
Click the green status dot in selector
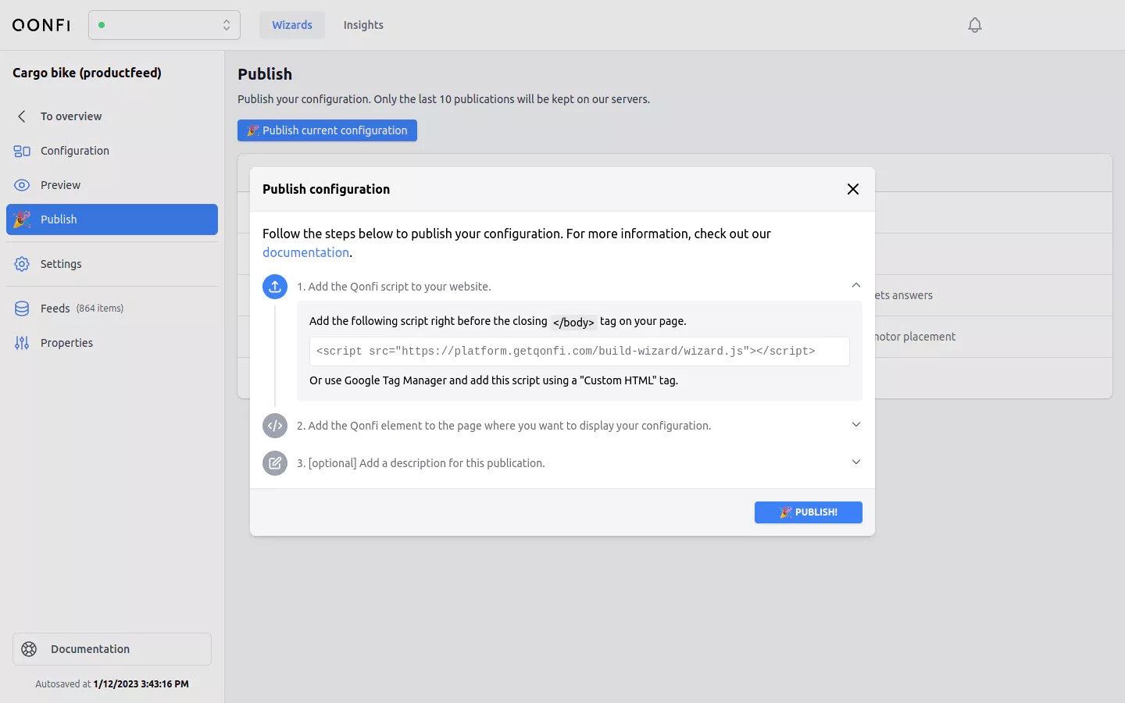(102, 25)
